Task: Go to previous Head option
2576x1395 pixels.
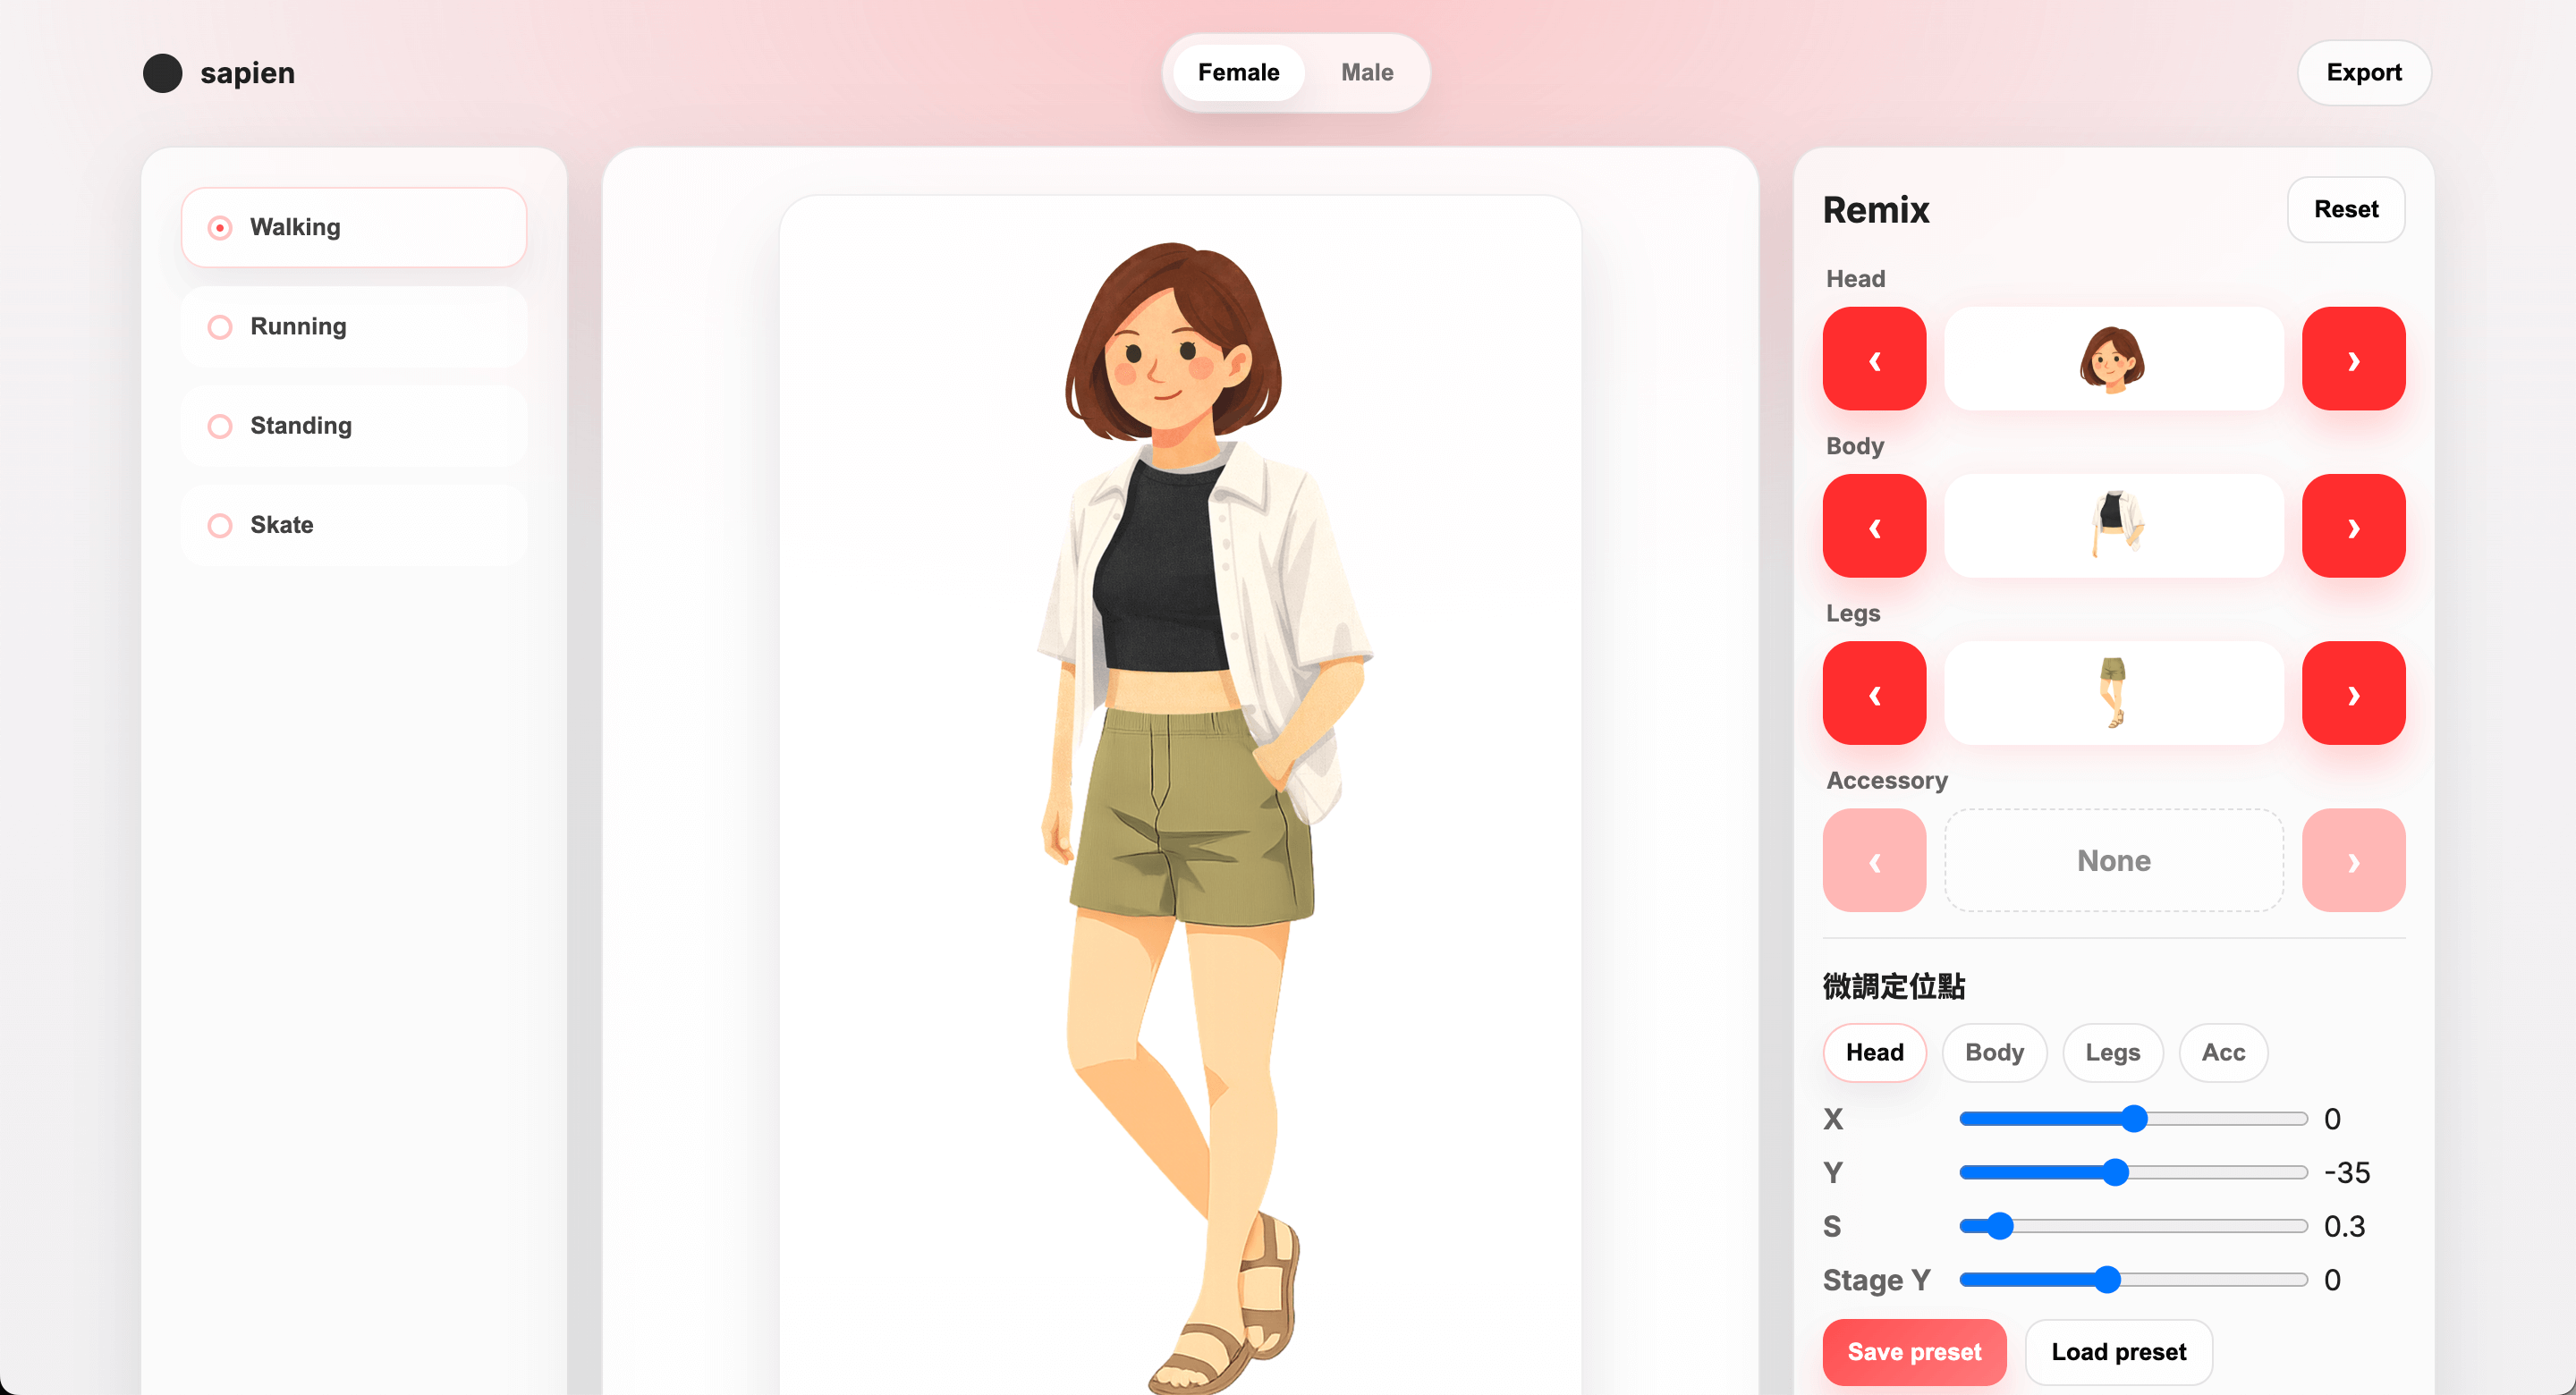Action: [1874, 359]
